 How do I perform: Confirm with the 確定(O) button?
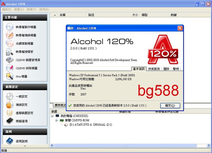(x=170, y=106)
